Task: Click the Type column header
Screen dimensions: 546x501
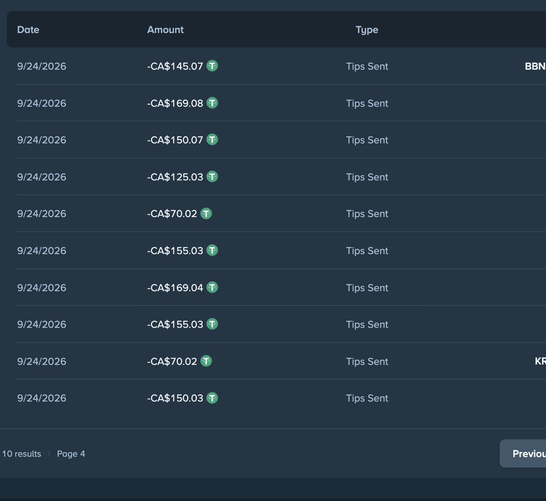Action: point(367,30)
